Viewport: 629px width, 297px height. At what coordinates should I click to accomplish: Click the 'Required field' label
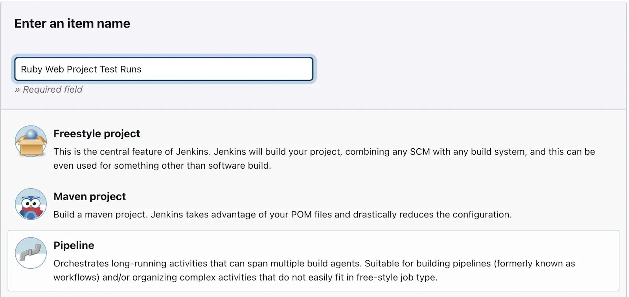point(48,89)
